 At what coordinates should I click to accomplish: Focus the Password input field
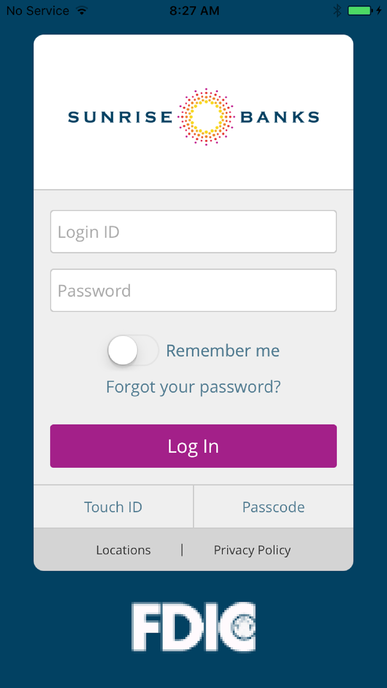tap(193, 290)
